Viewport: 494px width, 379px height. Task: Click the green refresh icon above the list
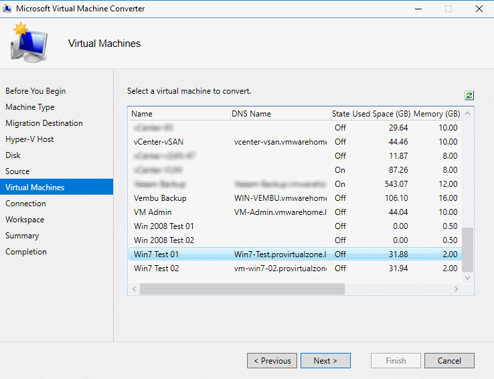click(469, 96)
